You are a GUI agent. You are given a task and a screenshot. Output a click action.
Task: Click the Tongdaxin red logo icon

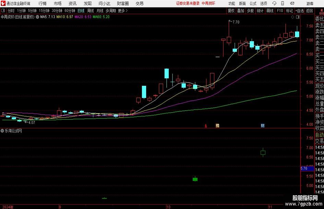[x=3, y=3]
